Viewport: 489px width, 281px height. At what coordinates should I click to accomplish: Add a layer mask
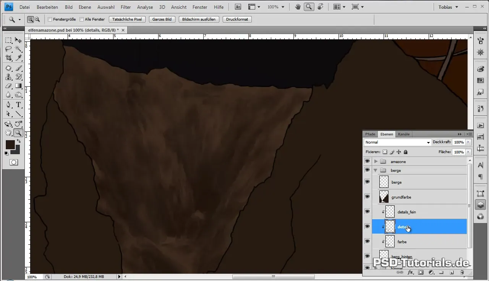[x=421, y=272]
